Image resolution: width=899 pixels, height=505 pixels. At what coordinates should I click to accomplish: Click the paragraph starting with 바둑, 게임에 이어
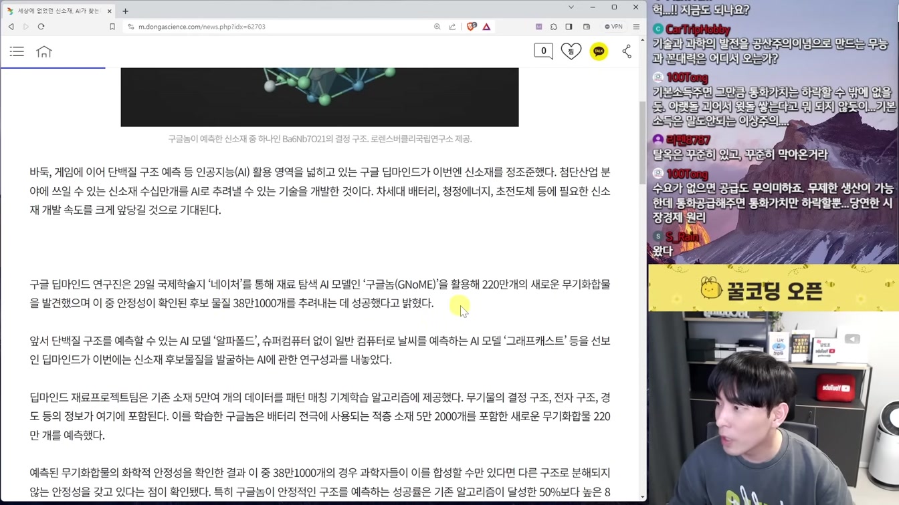[320, 191]
